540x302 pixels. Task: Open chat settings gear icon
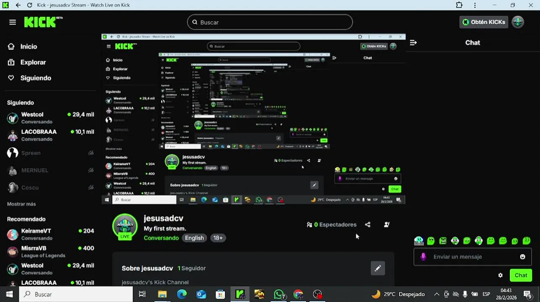pos(500,275)
